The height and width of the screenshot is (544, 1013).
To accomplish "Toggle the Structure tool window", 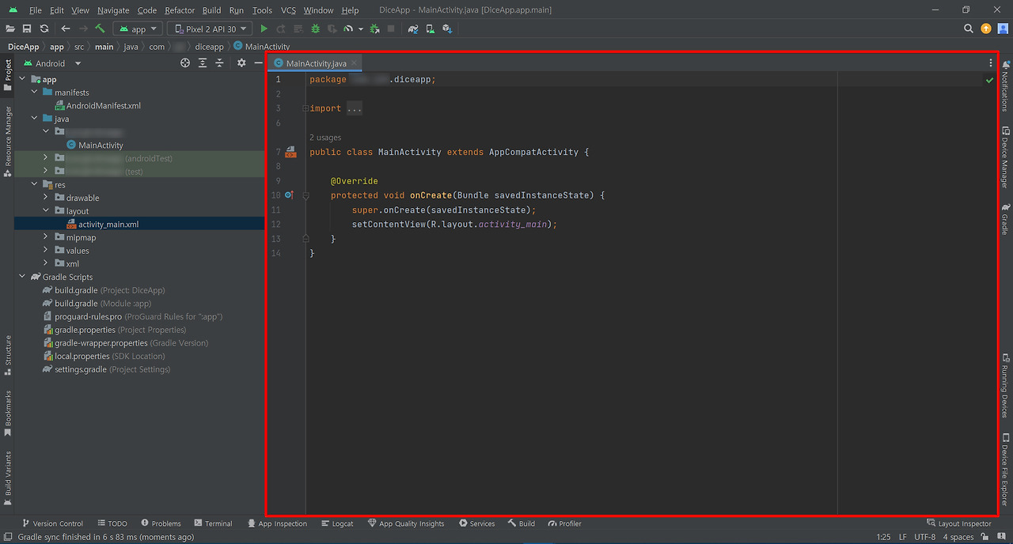I will (8, 356).
